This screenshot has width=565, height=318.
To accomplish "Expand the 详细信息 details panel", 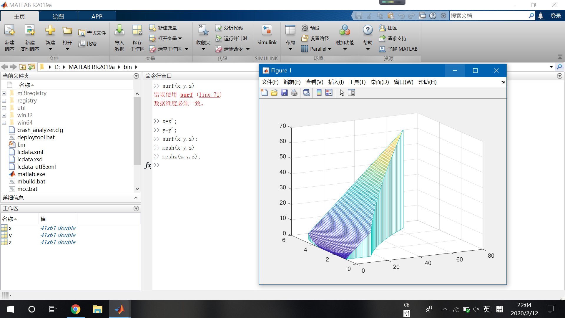I will click(x=136, y=198).
